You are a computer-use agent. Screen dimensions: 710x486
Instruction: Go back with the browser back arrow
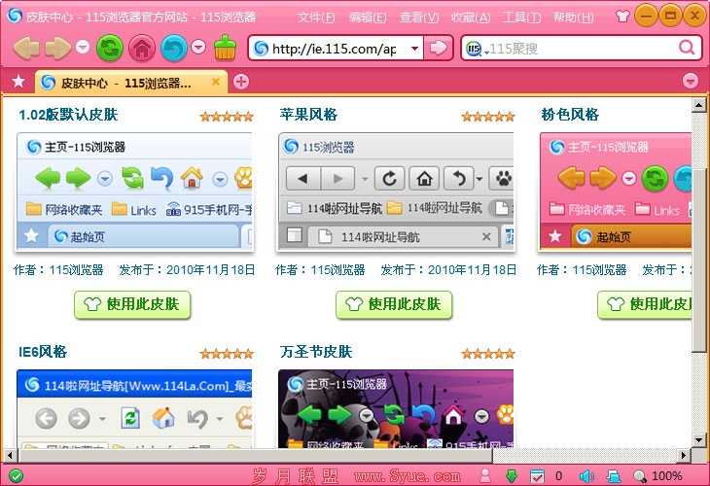pos(26,48)
